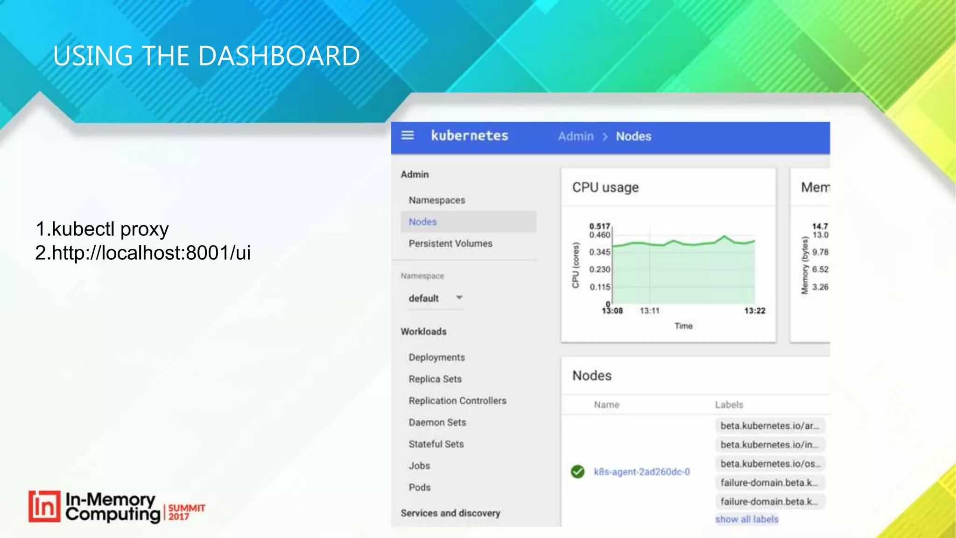Open Persistent Volumes in the sidebar

pos(450,244)
